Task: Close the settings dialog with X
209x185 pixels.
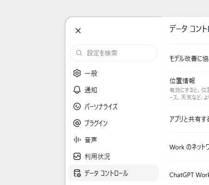Action: pyautogui.click(x=78, y=31)
